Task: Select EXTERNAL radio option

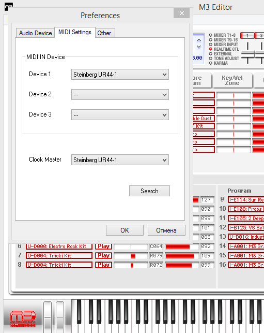Action: (x=211, y=54)
